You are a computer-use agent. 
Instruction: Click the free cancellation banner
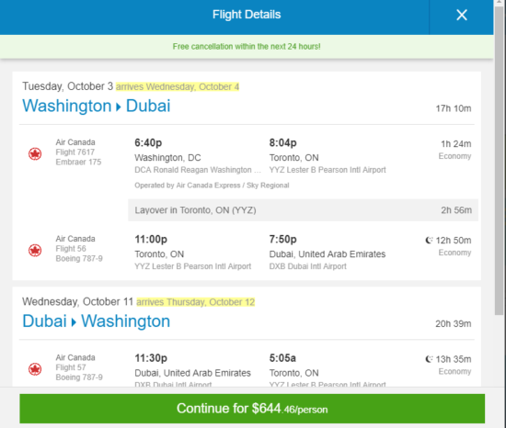(x=247, y=46)
